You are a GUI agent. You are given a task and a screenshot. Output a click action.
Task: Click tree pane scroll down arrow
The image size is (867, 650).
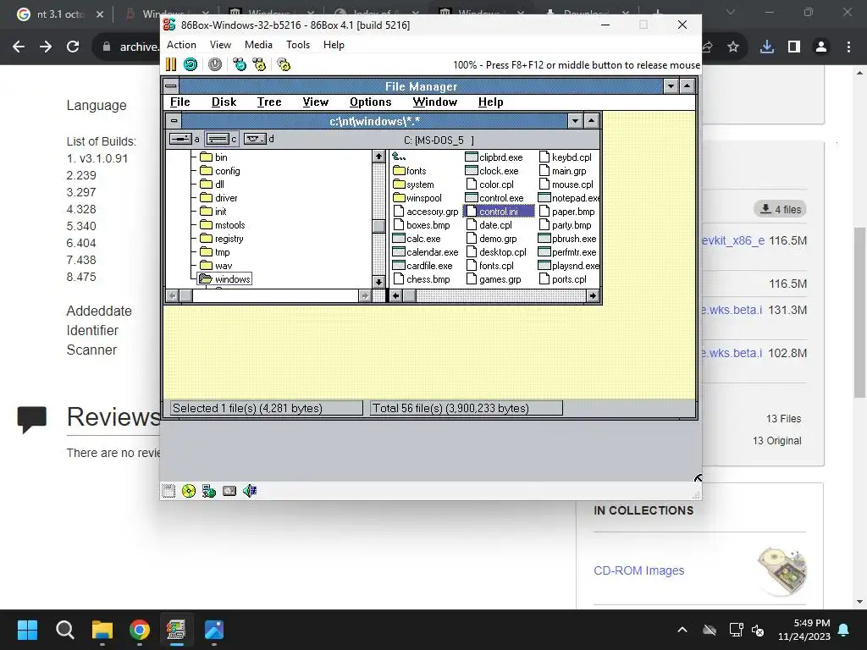(x=378, y=281)
